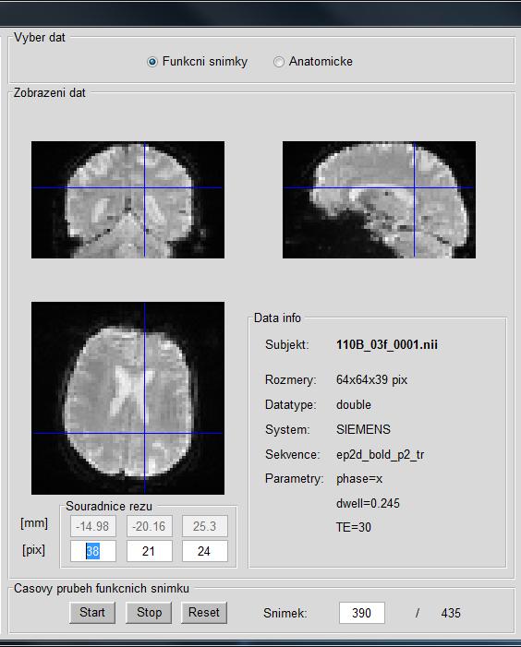Click the Souradnice rez panel title

tap(109, 507)
